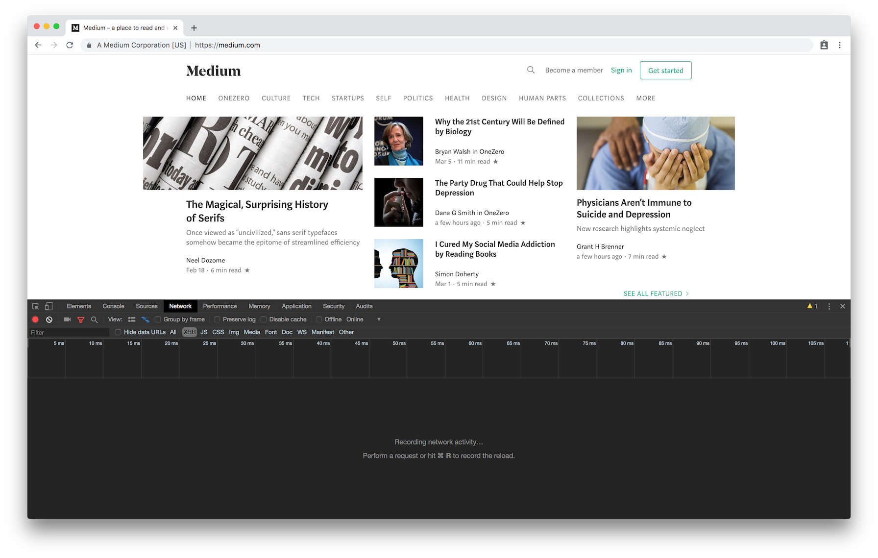878x558 pixels.
Task: Clear the network log with the clear icon
Action: click(x=49, y=319)
